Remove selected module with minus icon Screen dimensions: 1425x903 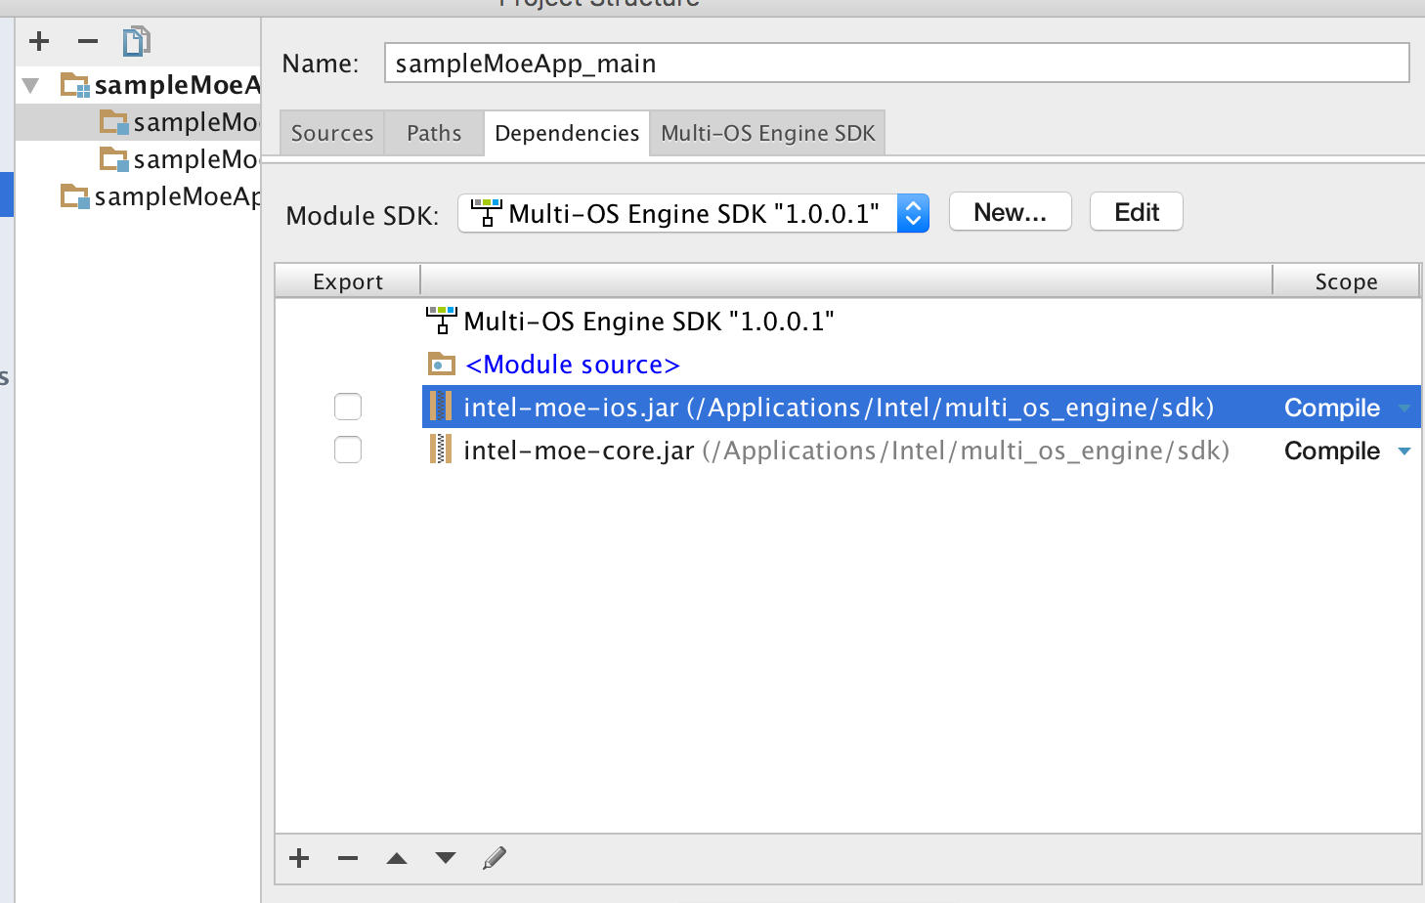pos(88,41)
